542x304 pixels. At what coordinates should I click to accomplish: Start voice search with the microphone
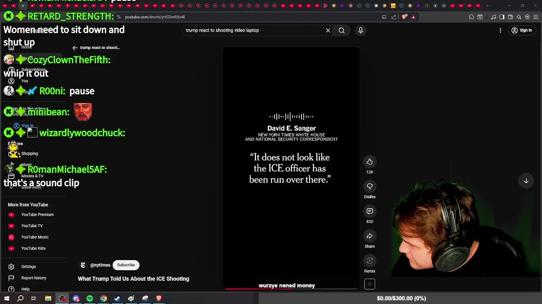click(x=361, y=30)
